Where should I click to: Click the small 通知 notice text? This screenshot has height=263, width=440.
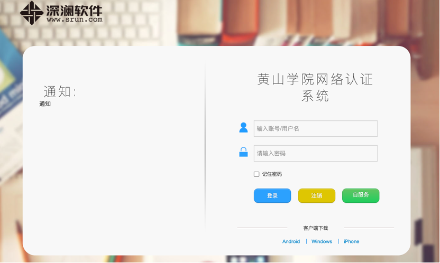(x=45, y=104)
